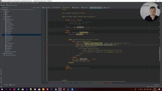The width and height of the screenshot is (162, 91).
Task: Select search.php in project tree
Action: tap(9, 45)
